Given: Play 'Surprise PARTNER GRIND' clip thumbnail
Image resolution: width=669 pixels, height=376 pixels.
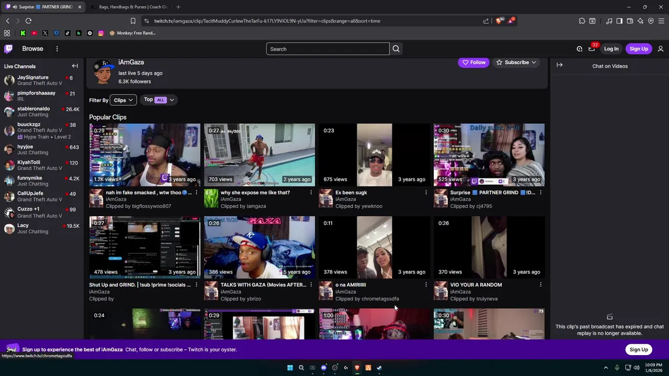Looking at the screenshot, I should (x=489, y=155).
